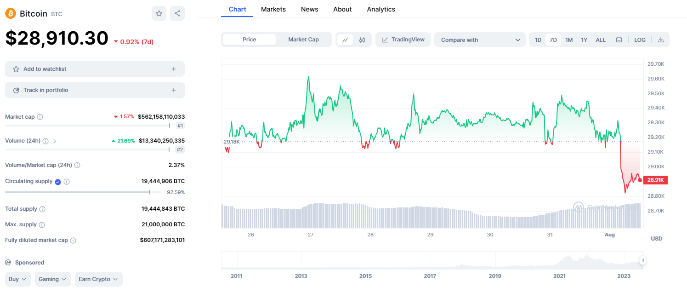Click the timeline range slider handle
The width and height of the screenshot is (687, 293).
tap(642, 260)
